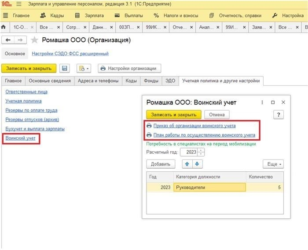Click the 1C logo icon

point(7,4)
